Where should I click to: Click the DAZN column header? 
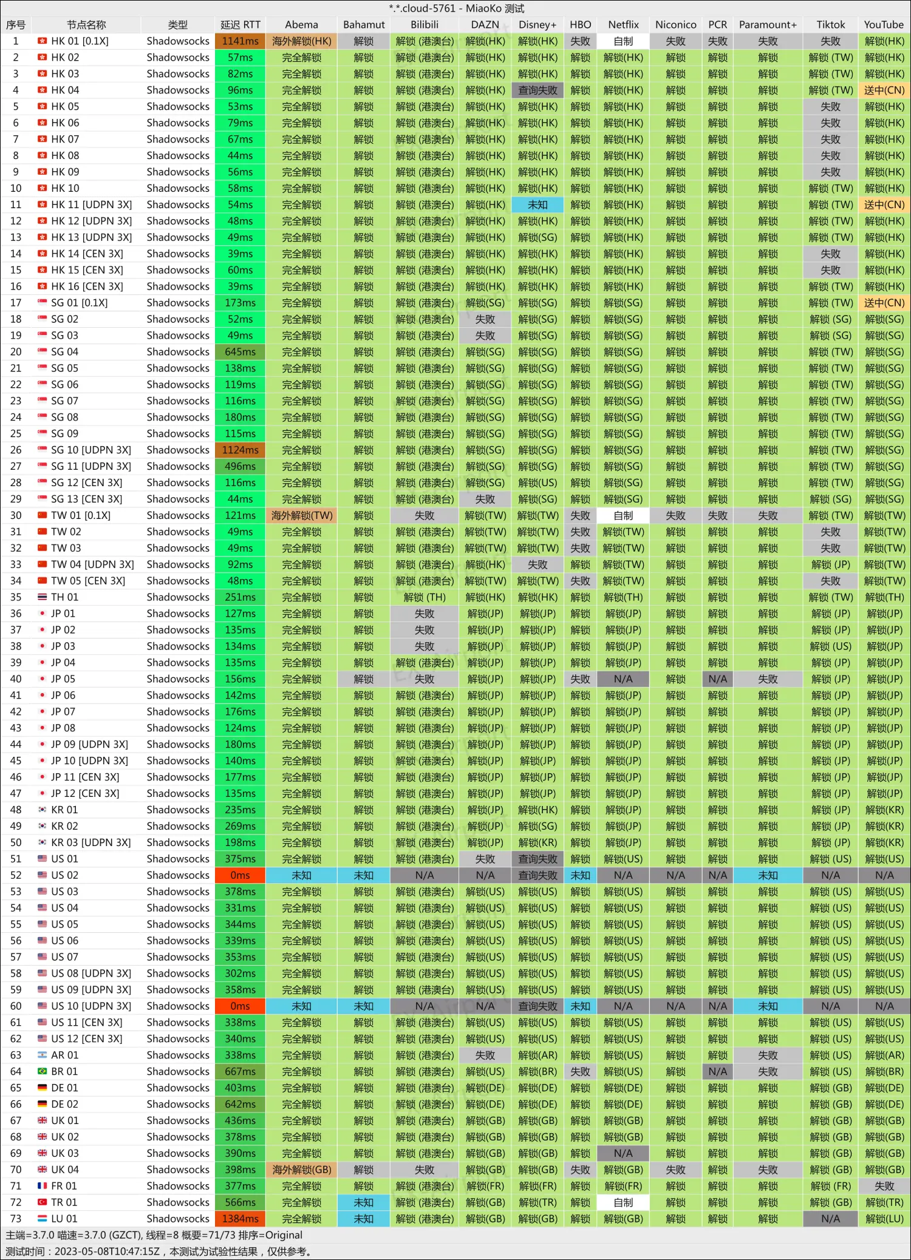tap(485, 25)
